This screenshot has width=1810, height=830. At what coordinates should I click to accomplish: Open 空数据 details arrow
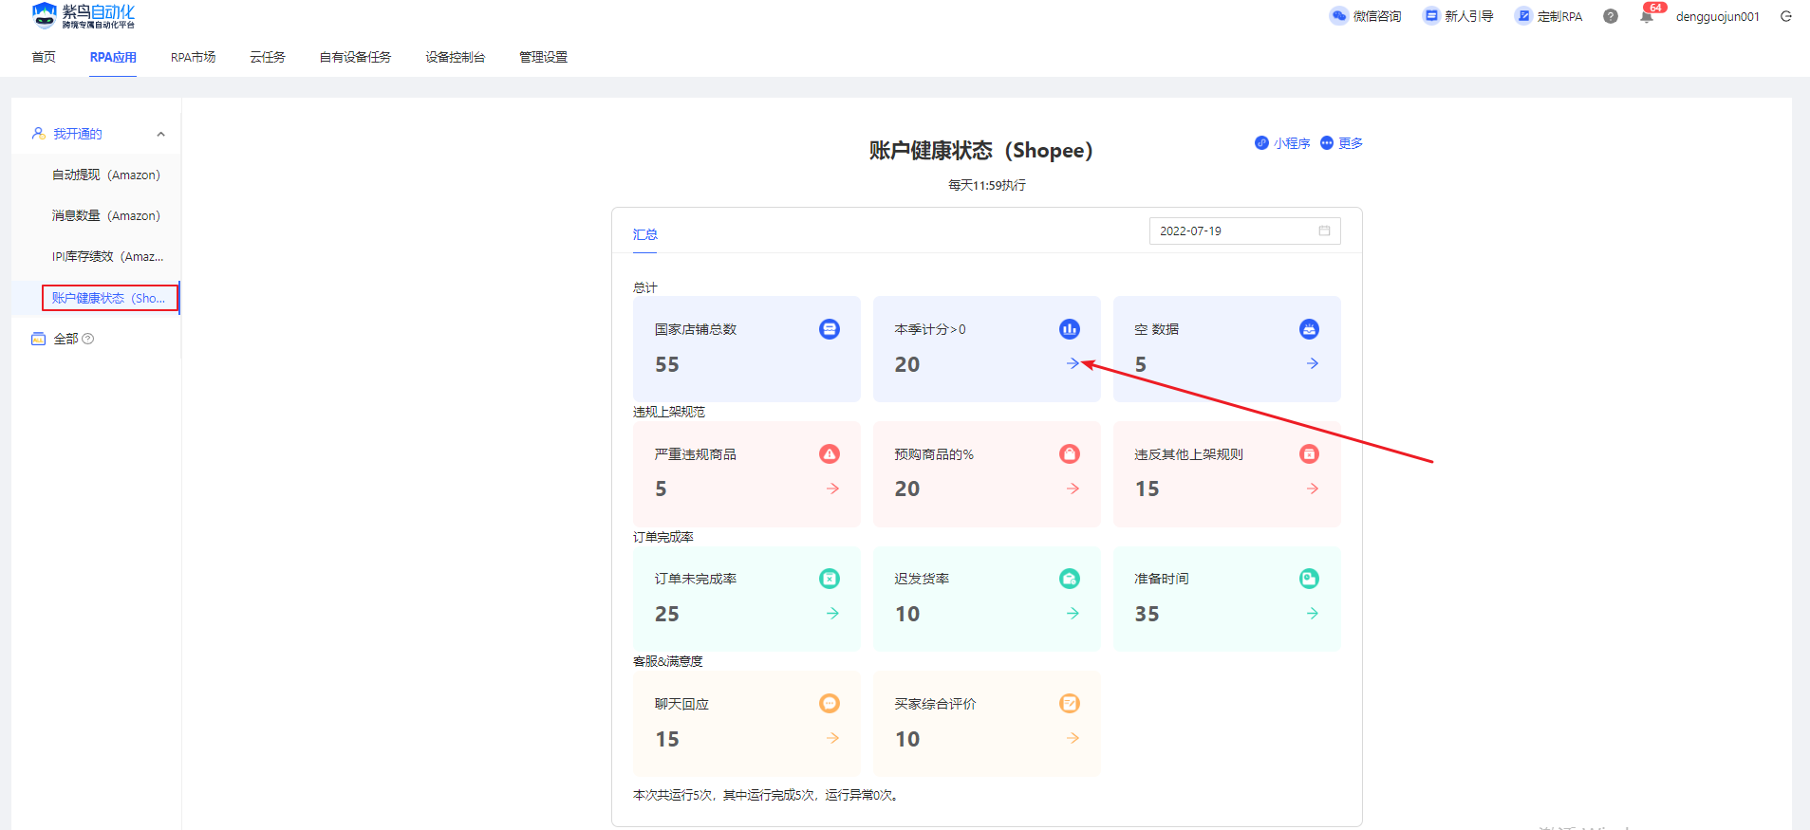[1313, 363]
